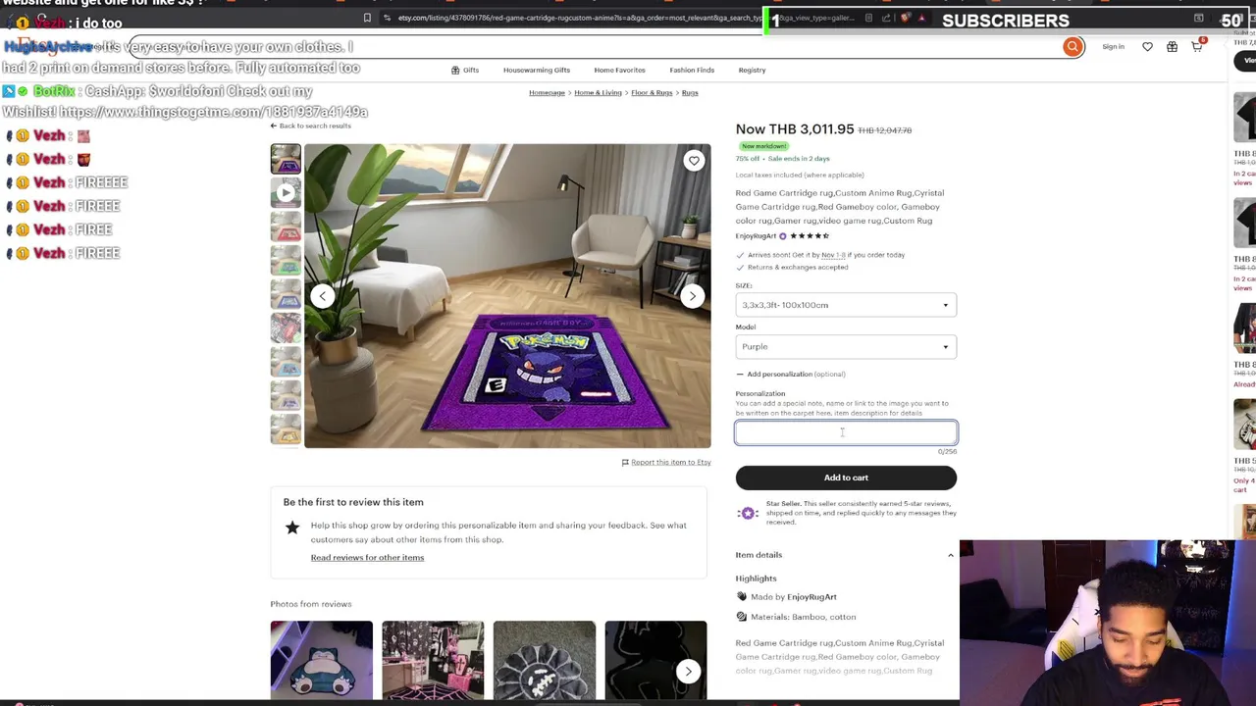Open Registry menu item
This screenshot has width=1256, height=706.
coord(752,70)
